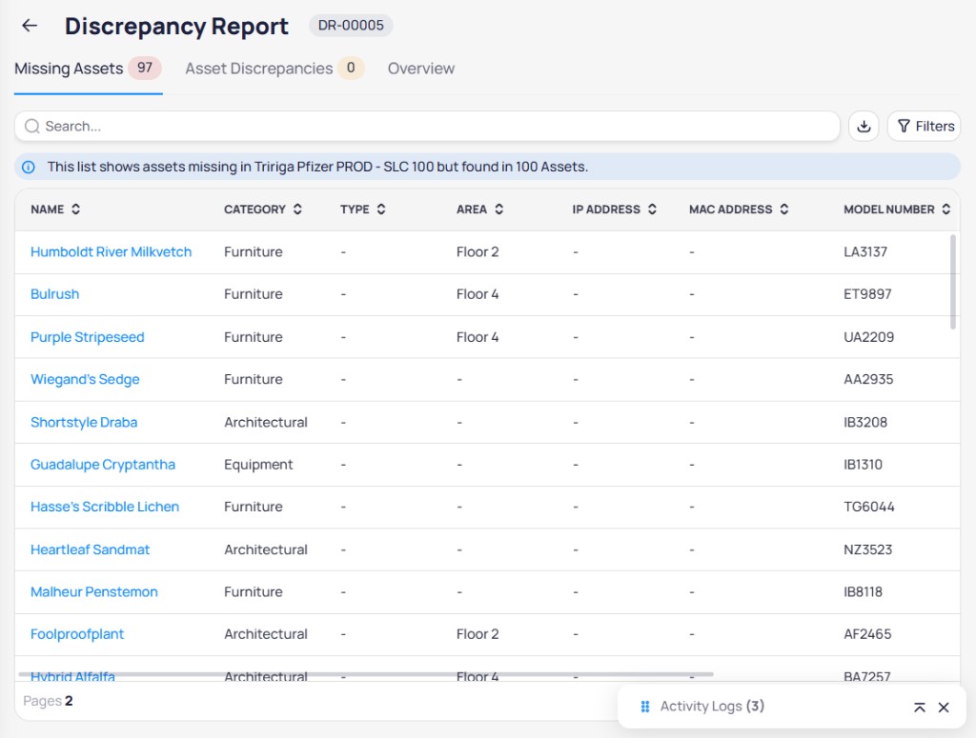Focus the Search input field

click(x=427, y=127)
